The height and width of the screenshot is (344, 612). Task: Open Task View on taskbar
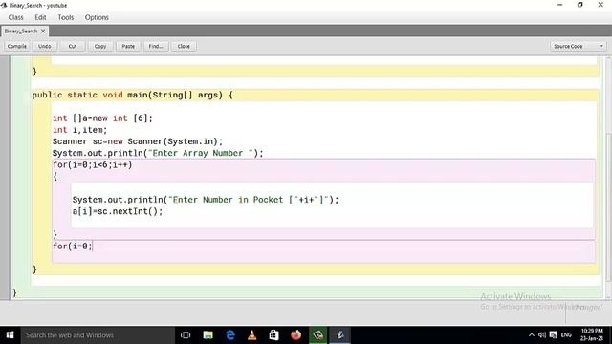pos(186,335)
